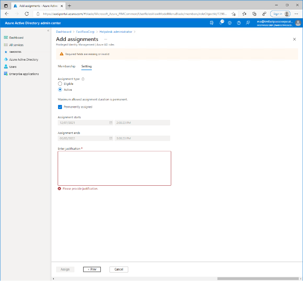Image resolution: width=303 pixels, height=281 pixels.
Task: Open the Assignment starts calendar icon
Action: (111, 123)
